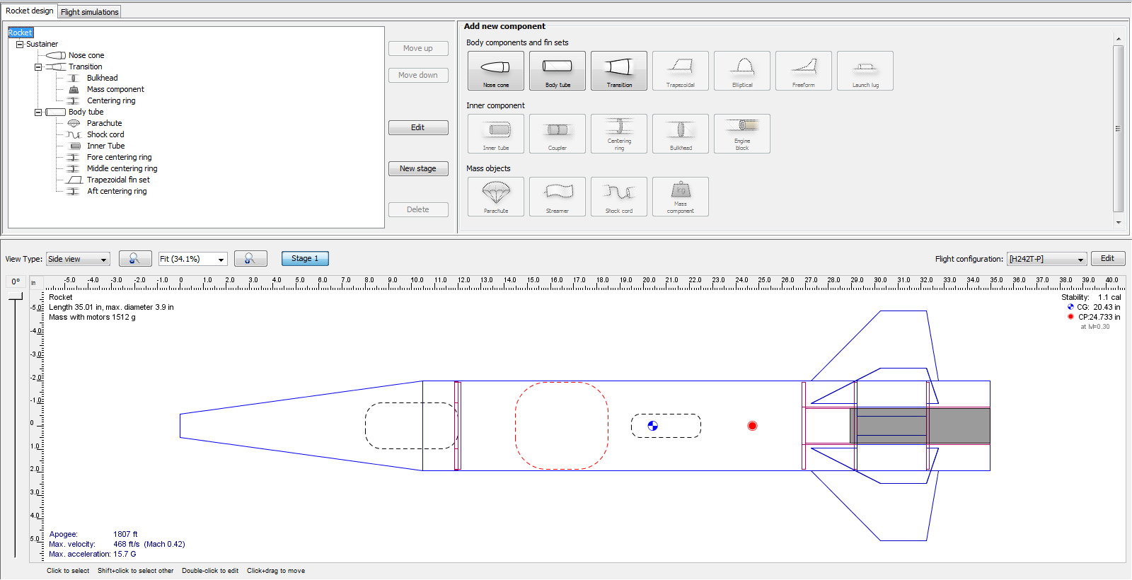
Task: Click the component panel scroll up arrow
Action: tap(1118, 39)
